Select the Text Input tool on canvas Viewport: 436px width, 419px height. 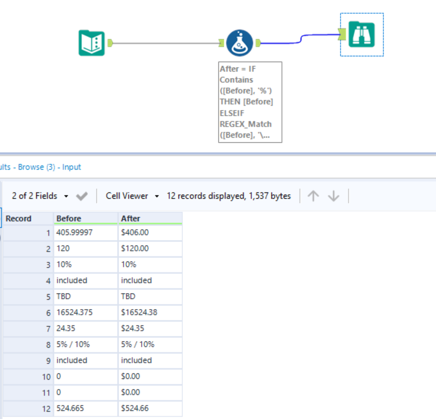pos(91,43)
